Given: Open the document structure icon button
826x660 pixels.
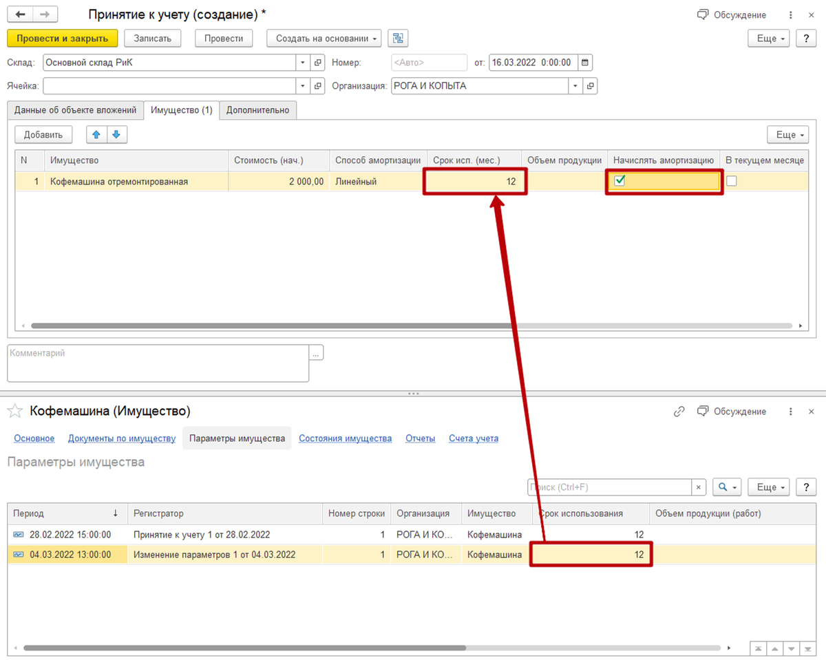Looking at the screenshot, I should tap(397, 39).
